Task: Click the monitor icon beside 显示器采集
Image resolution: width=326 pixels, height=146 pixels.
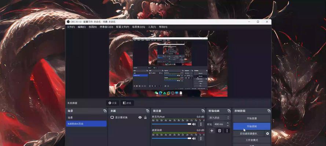Action: 112,118
